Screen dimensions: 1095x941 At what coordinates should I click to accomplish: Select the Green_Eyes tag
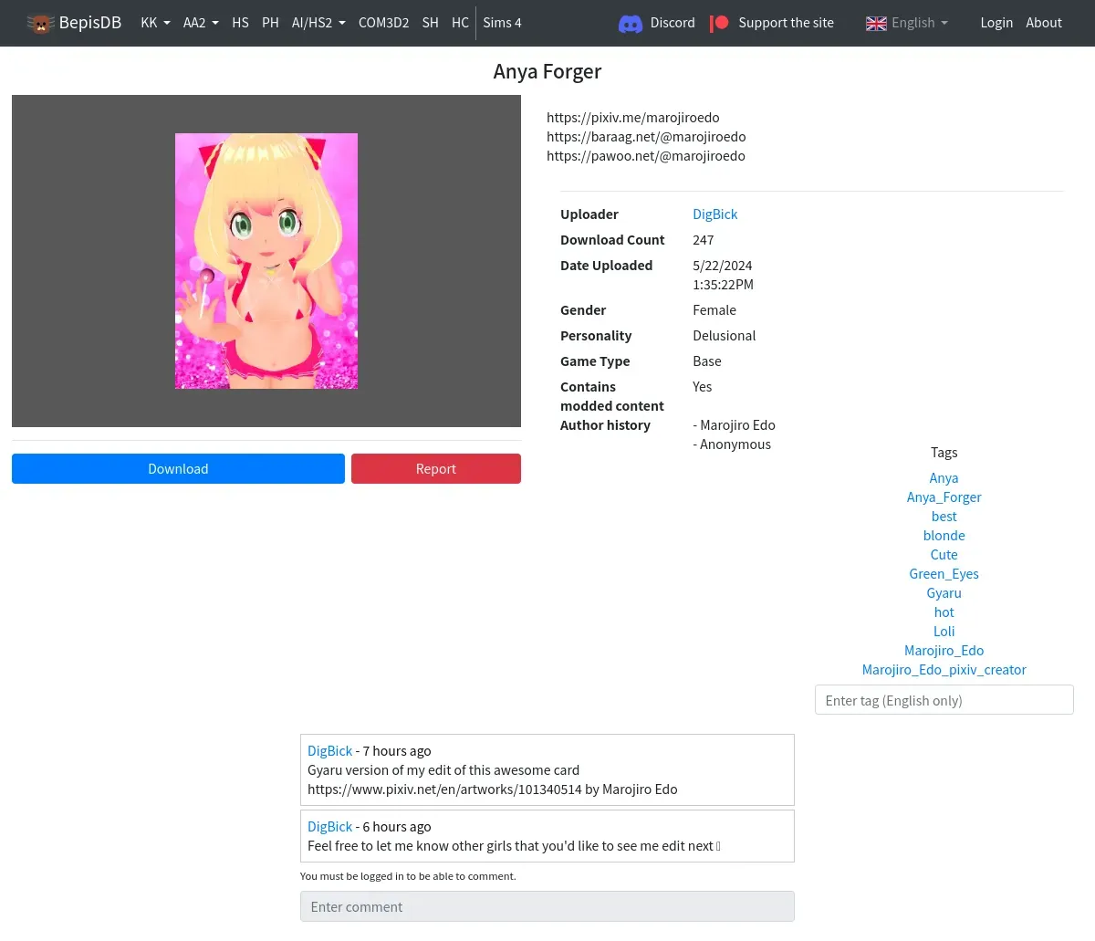click(x=944, y=574)
